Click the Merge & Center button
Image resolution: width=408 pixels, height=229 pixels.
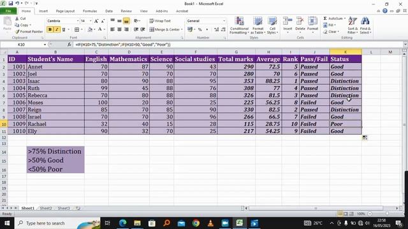pos(164,30)
